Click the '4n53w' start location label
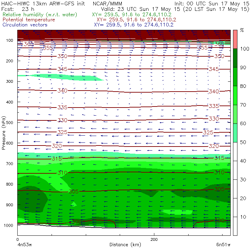Screen dimensions: 251x251 pyautogui.click(x=24, y=245)
